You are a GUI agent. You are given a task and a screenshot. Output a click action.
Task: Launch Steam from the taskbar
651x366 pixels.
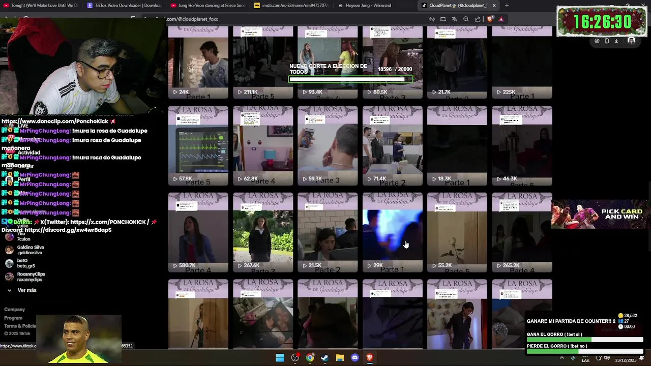(324, 358)
